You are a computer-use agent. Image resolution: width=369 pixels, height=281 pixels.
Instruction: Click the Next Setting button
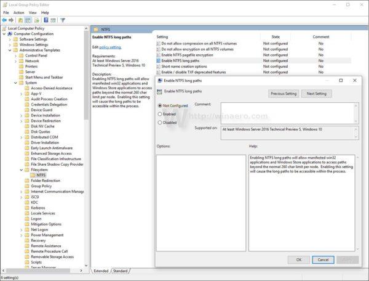(317, 94)
